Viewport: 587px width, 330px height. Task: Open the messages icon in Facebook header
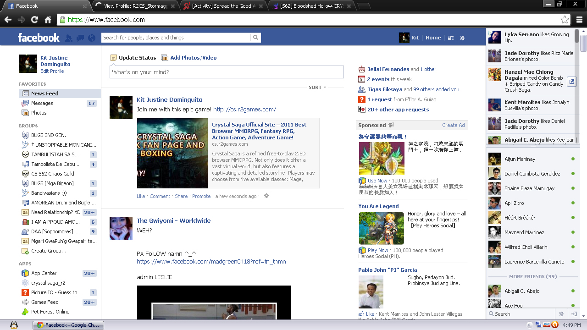pos(80,38)
